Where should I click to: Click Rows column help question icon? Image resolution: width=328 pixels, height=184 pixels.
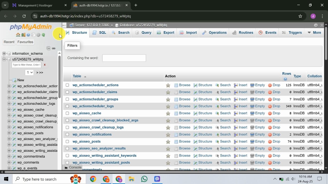(285, 79)
